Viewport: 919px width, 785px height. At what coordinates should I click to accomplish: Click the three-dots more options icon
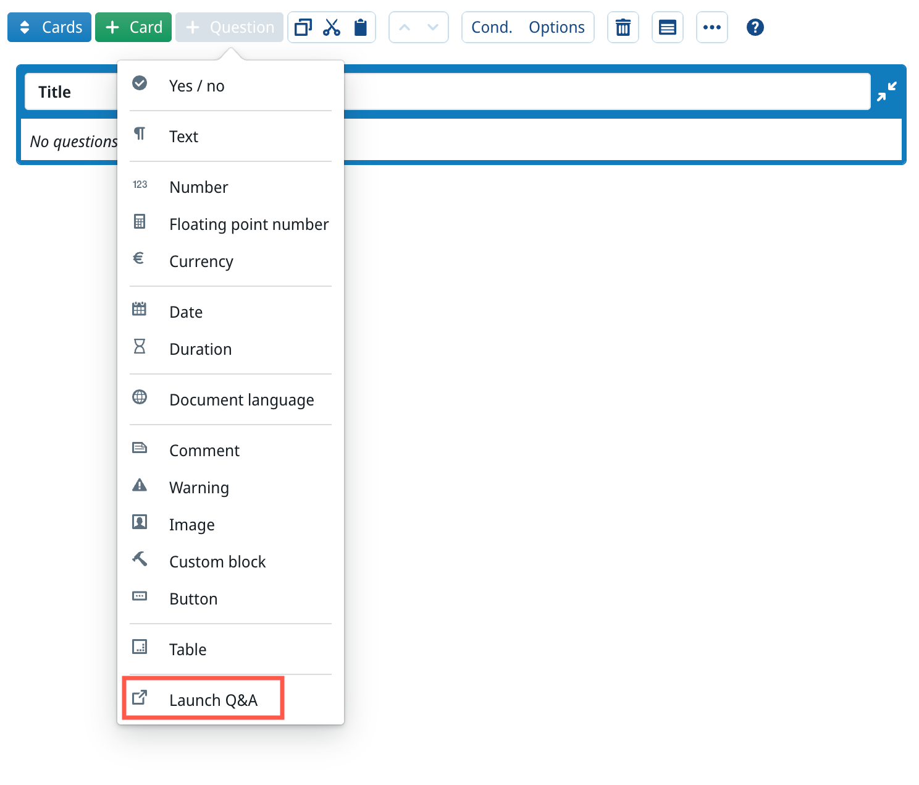point(711,27)
